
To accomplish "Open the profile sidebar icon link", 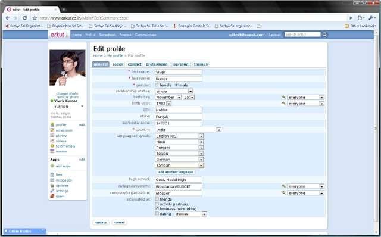I will pyautogui.click(x=52, y=124).
